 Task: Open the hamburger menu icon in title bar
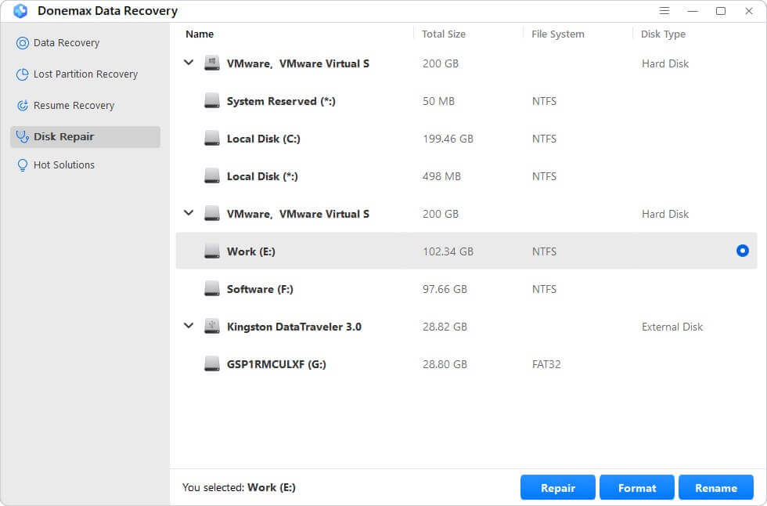pyautogui.click(x=664, y=11)
